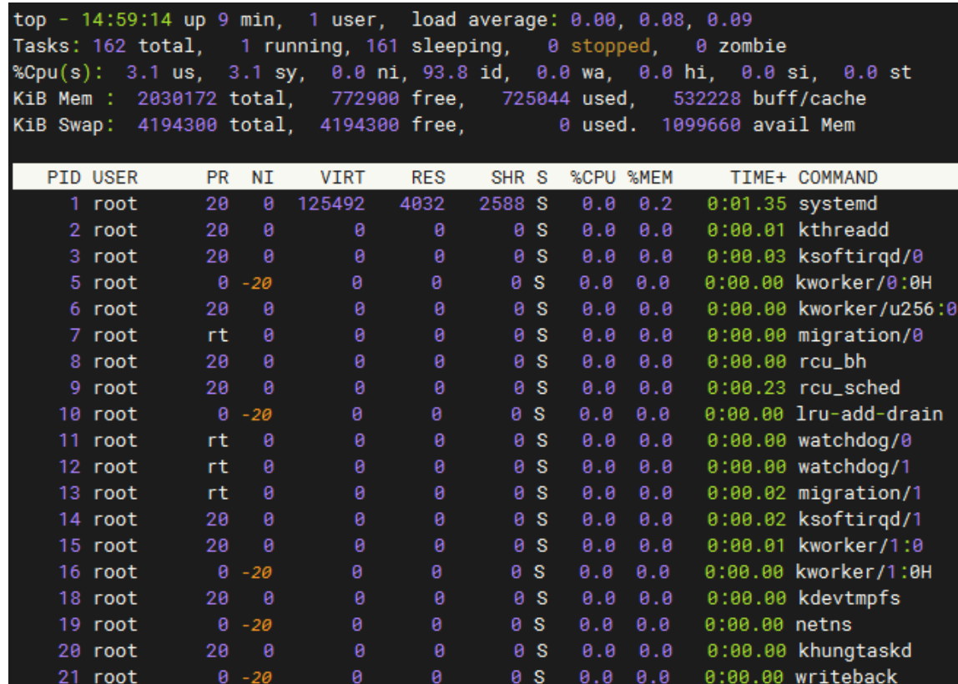This screenshot has height=684, width=958.
Task: Click the 4032 RES value for systemd
Action: [x=421, y=204]
